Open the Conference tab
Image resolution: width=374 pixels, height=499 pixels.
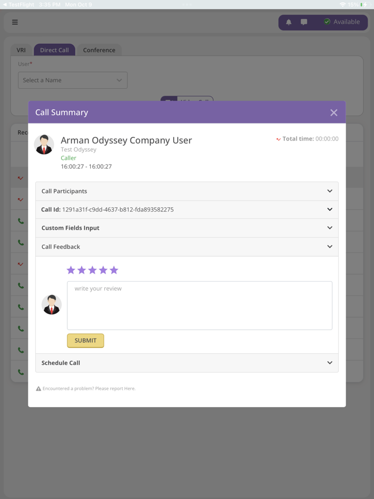[99, 50]
